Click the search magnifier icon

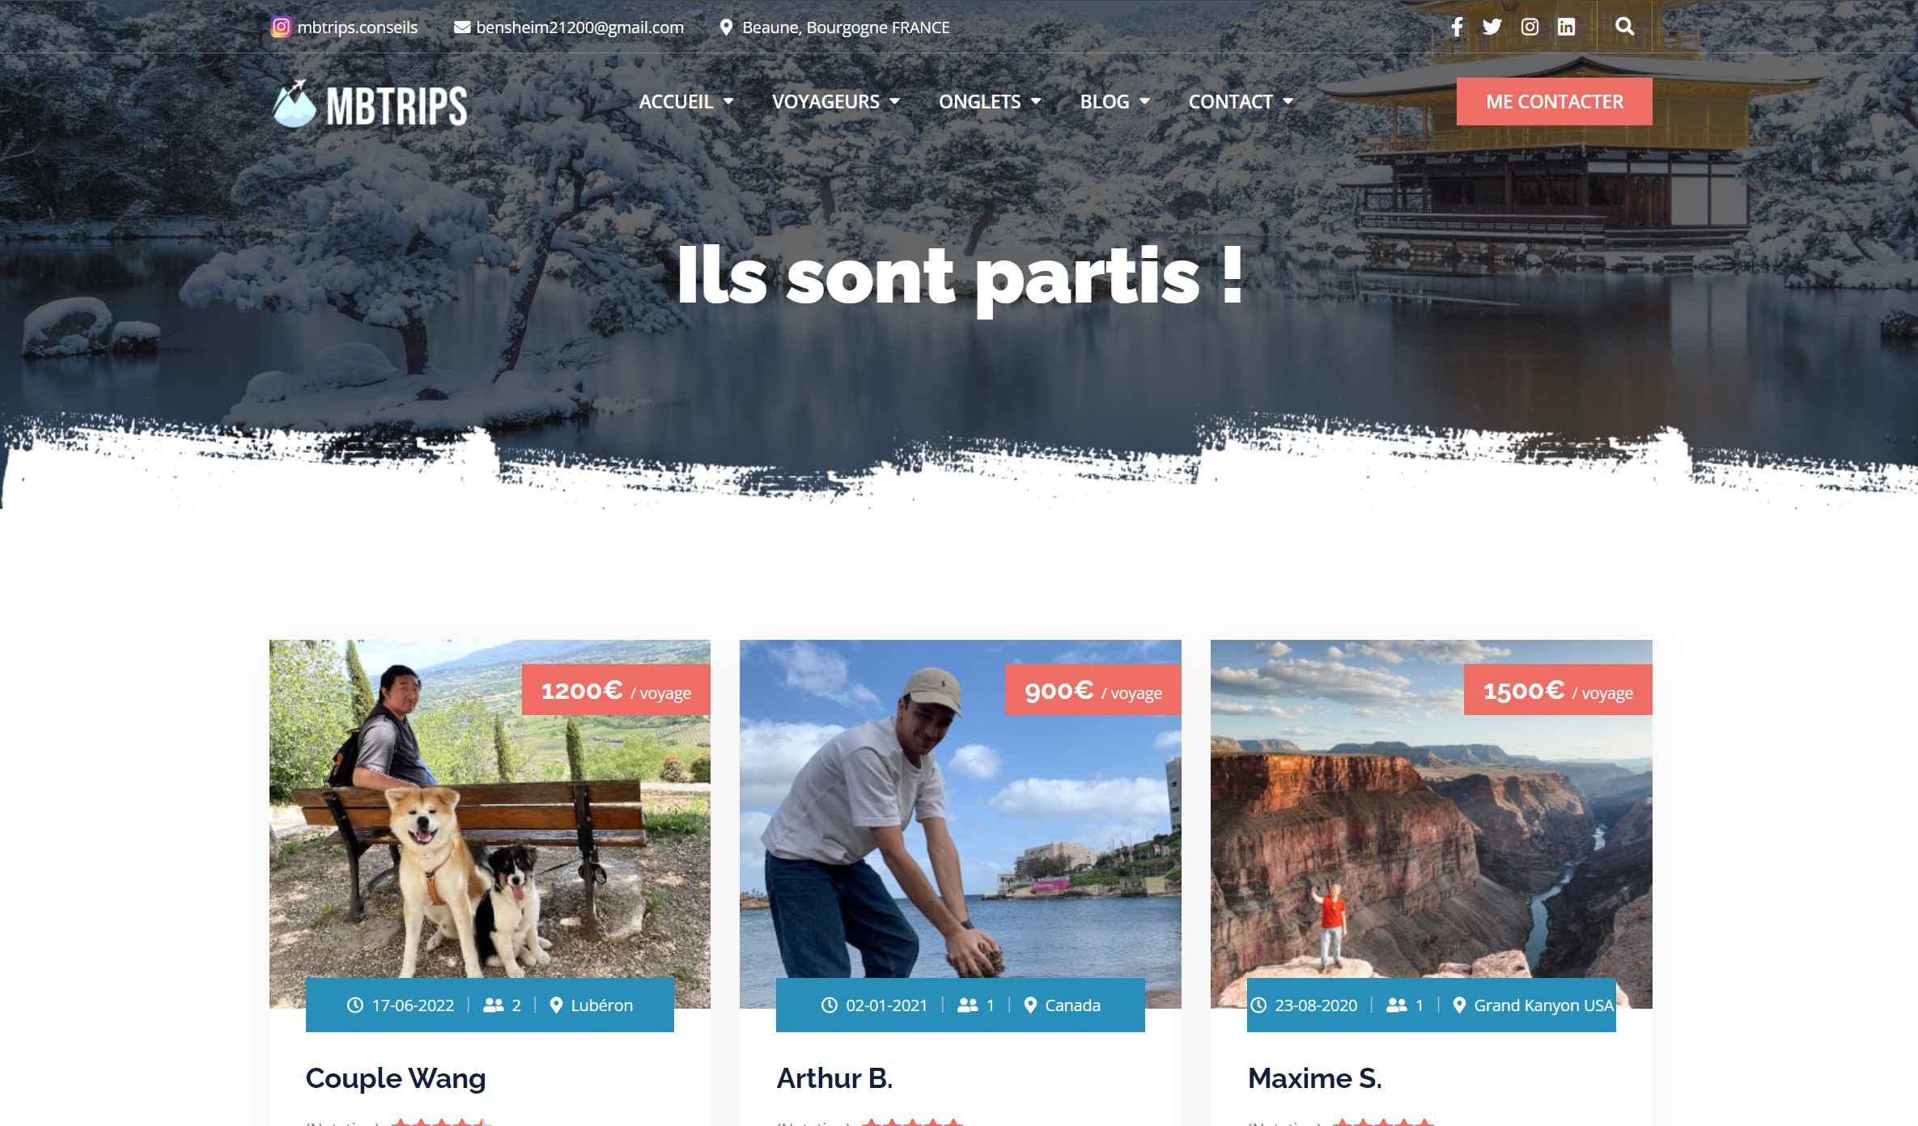pos(1624,26)
